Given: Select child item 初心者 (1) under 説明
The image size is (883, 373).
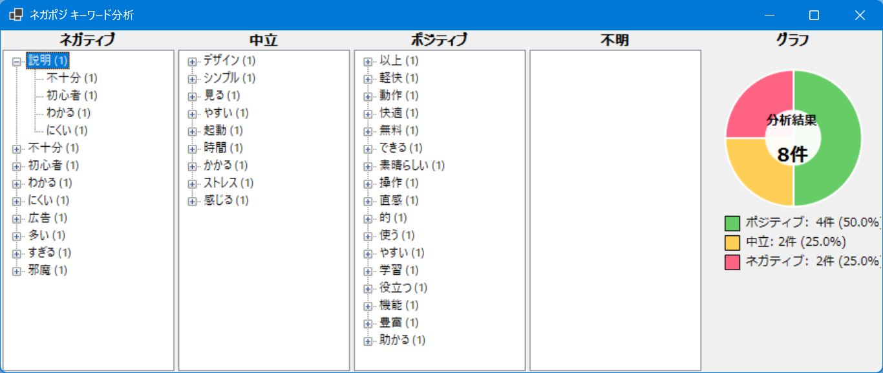Looking at the screenshot, I should 72,96.
